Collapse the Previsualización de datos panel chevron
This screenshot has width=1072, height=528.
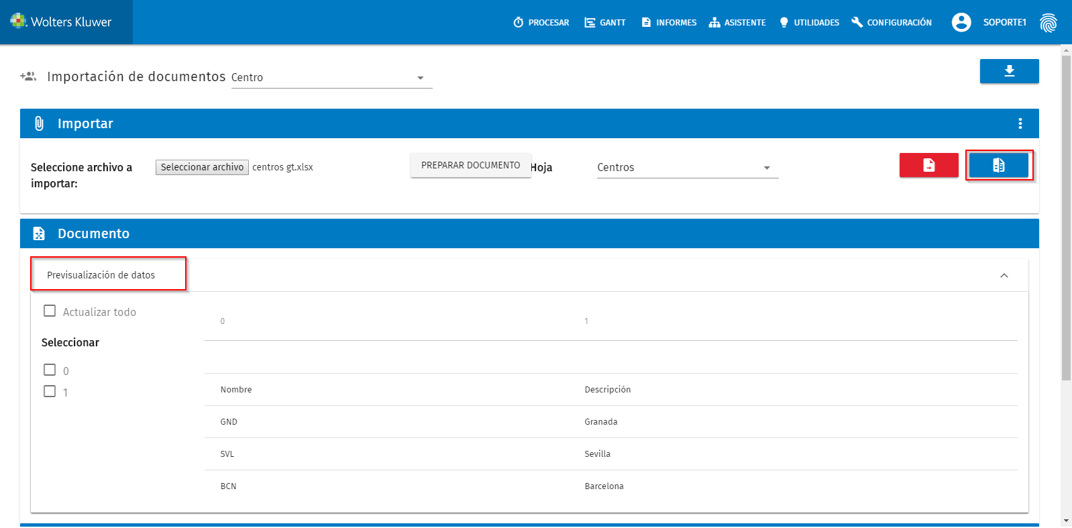click(1004, 276)
